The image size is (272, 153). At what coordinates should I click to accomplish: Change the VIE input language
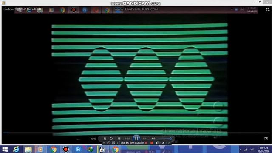[x=252, y=150]
